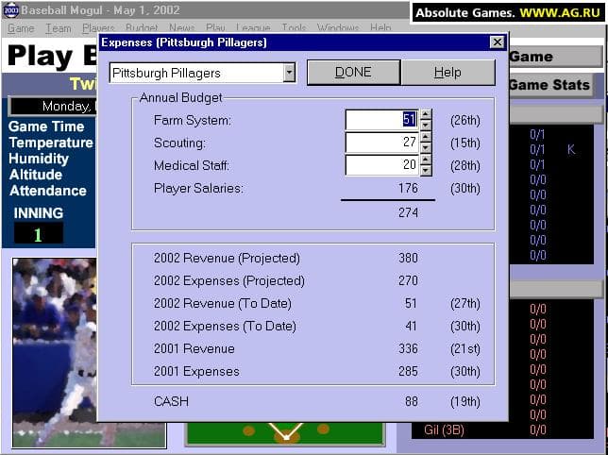Viewport: 608px width, 455px height.
Task: Click 2002 Revenue (Projected) label
Action: 227,258
